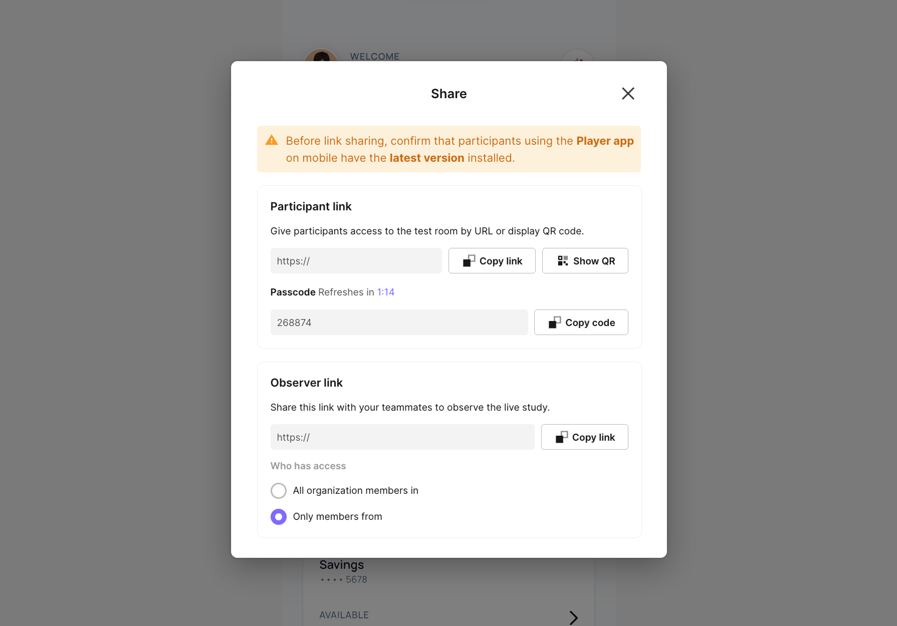The image size is (897, 626).
Task: Click the Player app bold text in warning
Action: tap(605, 141)
